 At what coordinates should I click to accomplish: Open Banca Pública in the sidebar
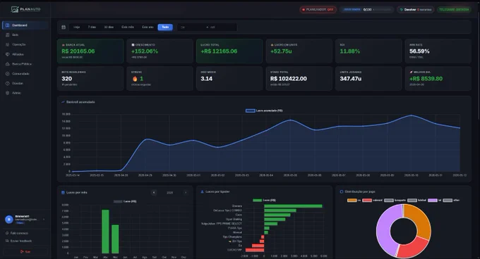(25, 64)
